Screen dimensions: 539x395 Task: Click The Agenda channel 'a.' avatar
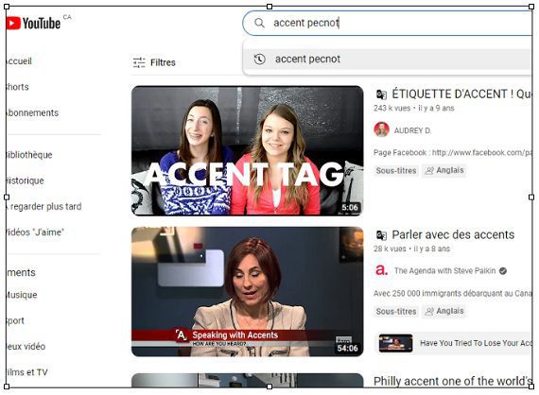[381, 270]
